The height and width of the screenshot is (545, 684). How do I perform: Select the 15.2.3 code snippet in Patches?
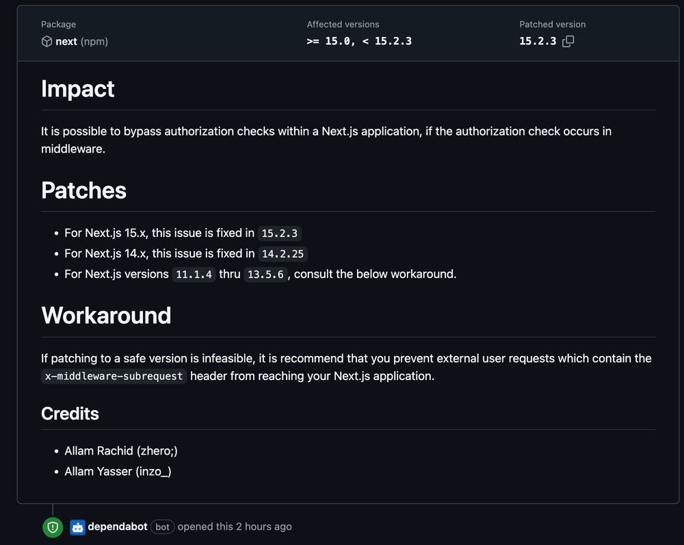(x=280, y=233)
